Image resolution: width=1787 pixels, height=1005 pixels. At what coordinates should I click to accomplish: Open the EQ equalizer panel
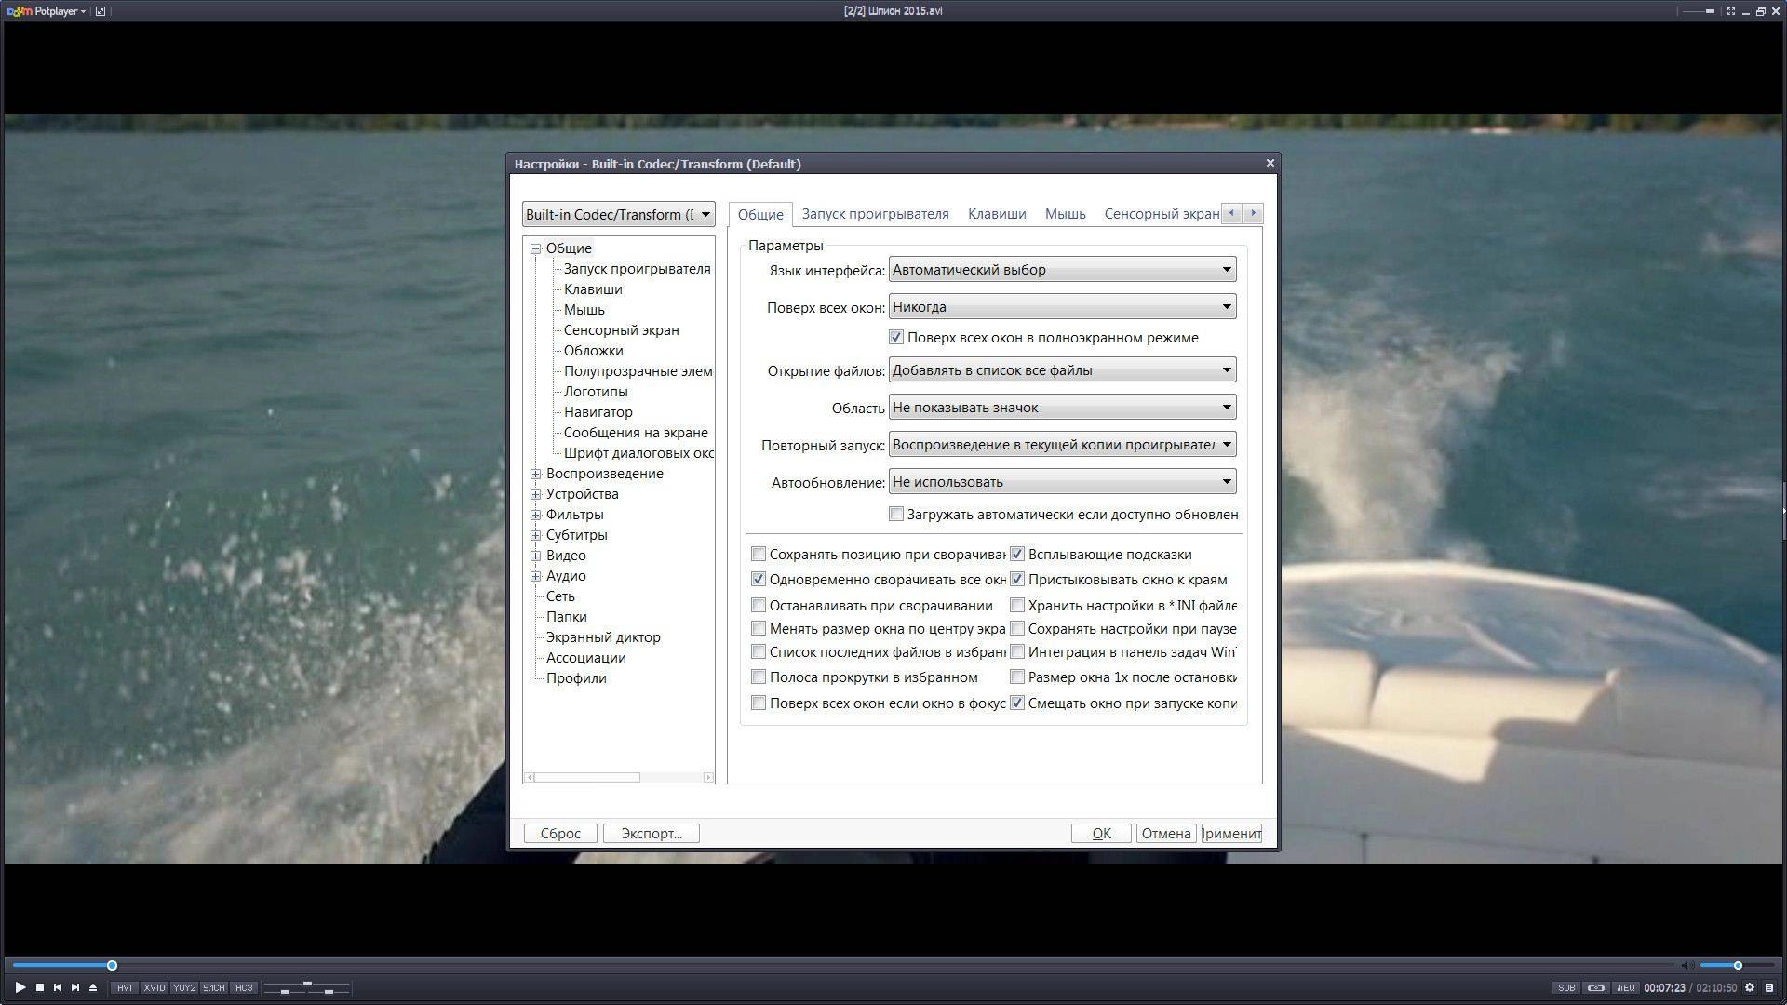coord(1626,988)
